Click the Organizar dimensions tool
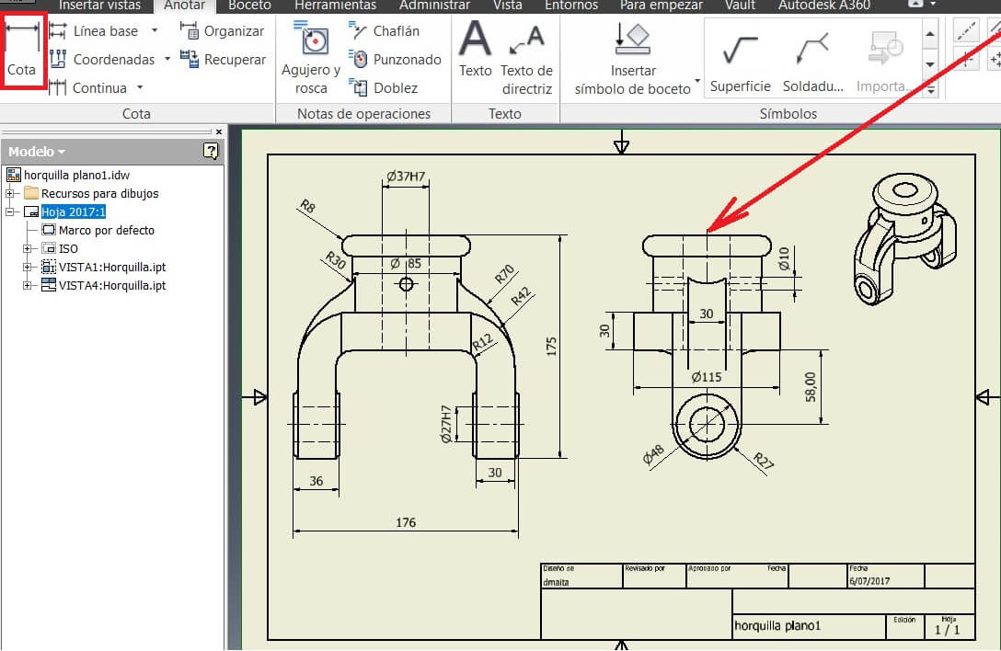The height and width of the screenshot is (651, 1001). pos(222,30)
